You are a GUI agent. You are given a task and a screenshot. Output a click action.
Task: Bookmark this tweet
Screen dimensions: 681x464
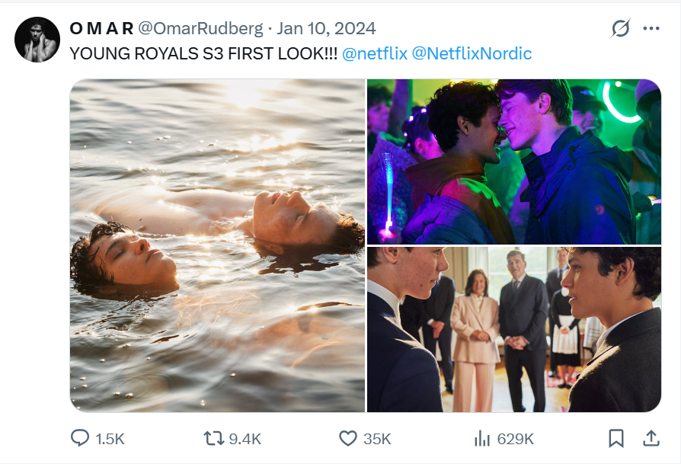[x=616, y=438]
